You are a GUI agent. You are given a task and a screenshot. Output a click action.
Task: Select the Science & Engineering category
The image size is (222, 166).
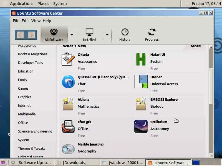[35, 131]
